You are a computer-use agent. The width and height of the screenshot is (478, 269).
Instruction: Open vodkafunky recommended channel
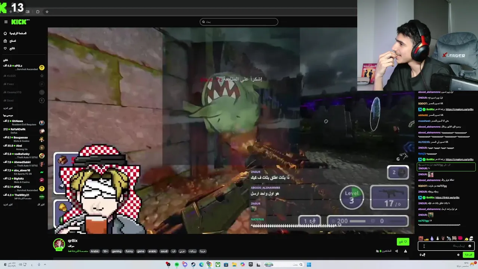(24, 155)
